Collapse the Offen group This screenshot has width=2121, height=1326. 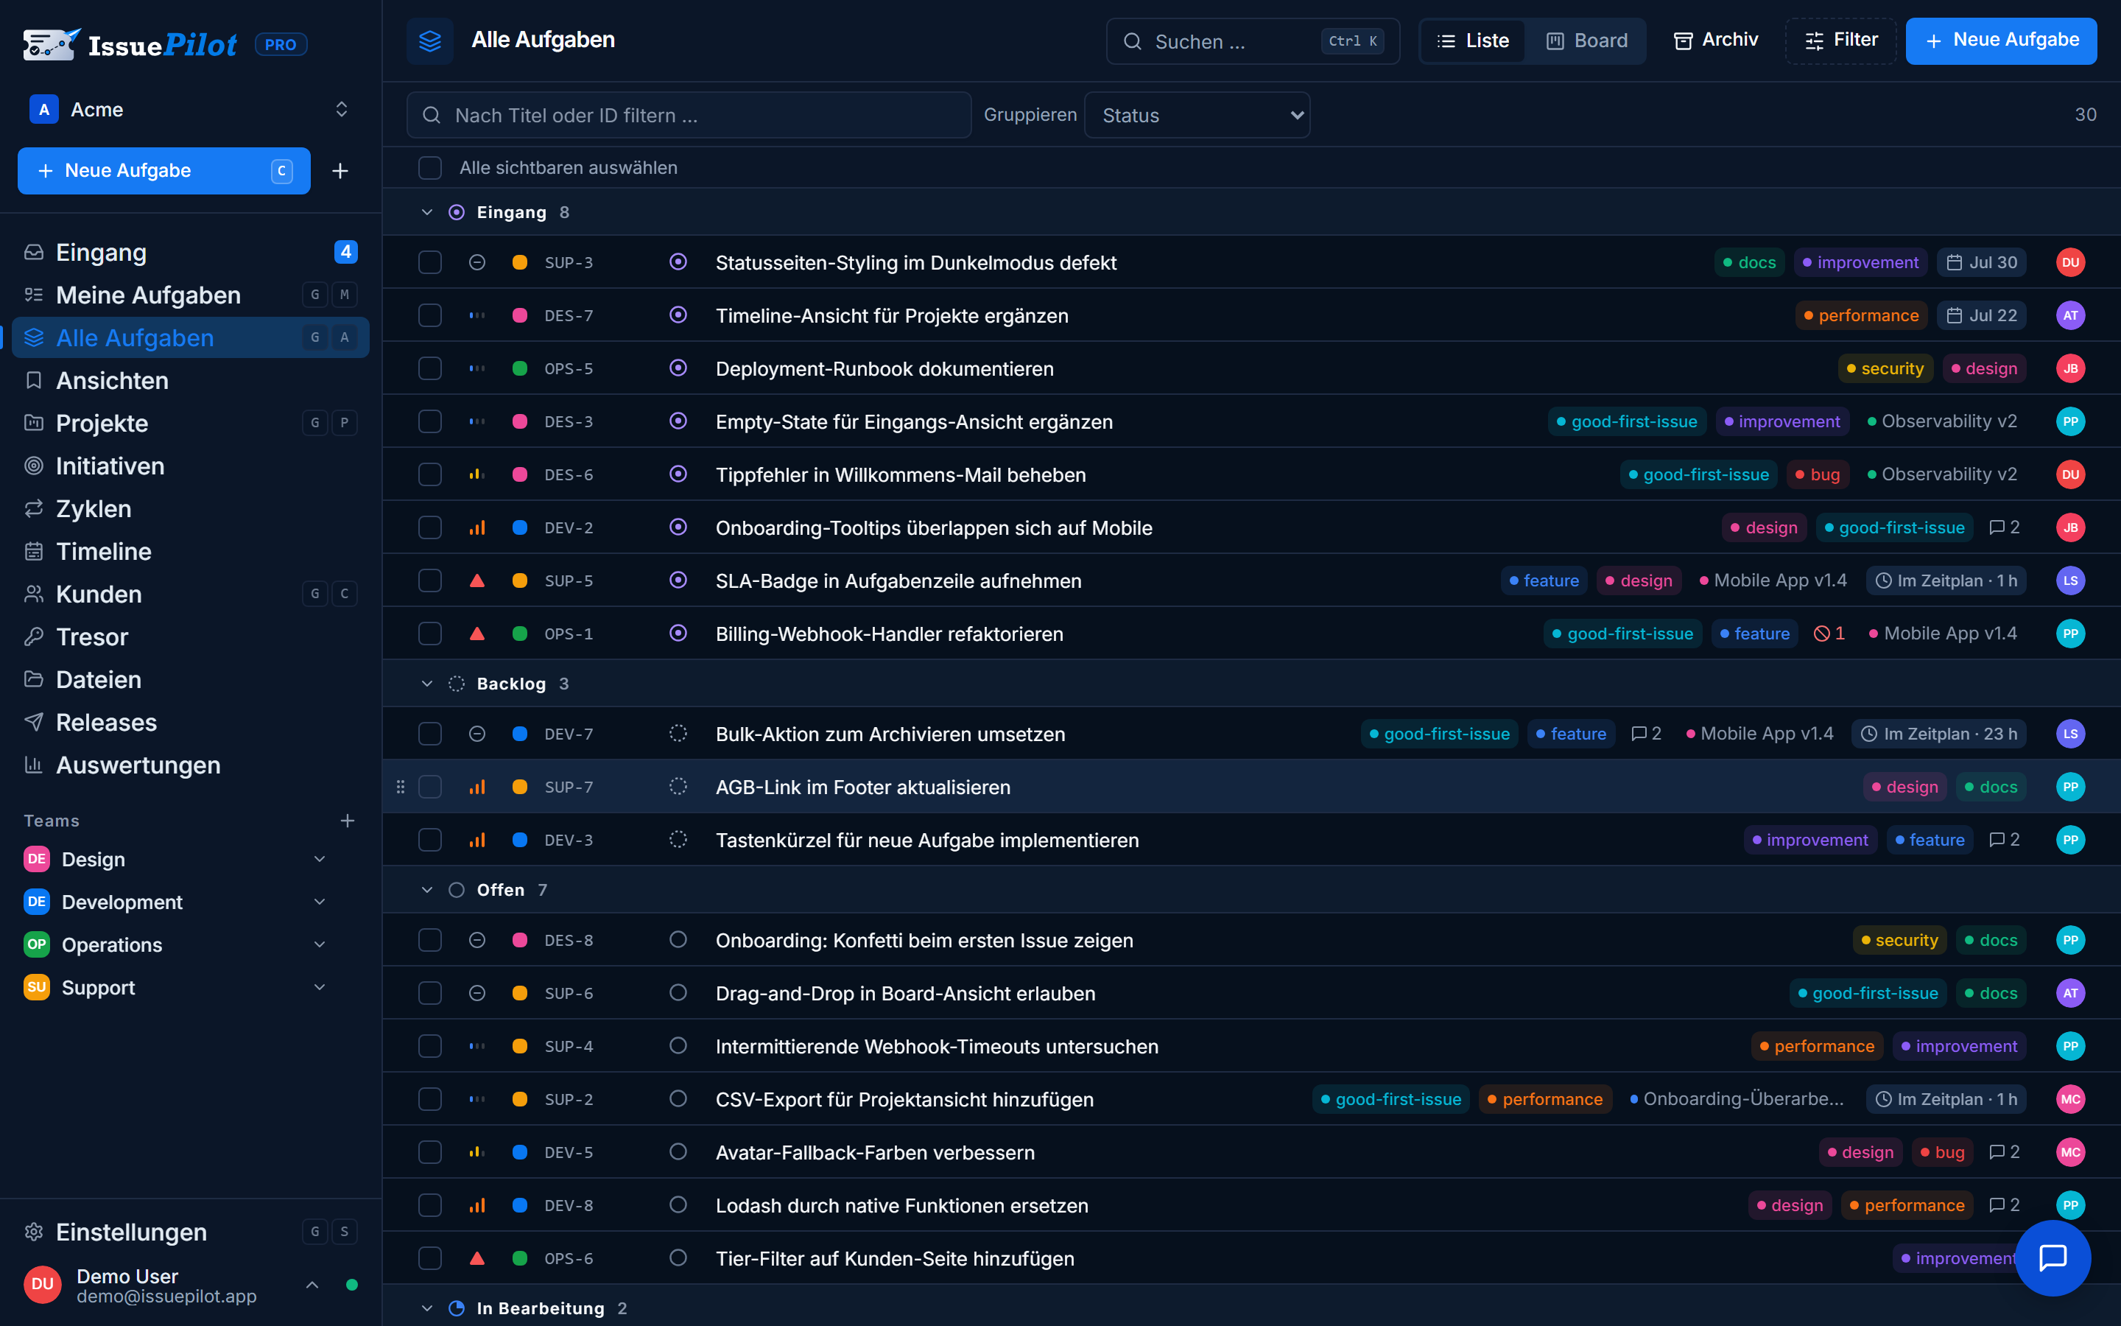pyautogui.click(x=427, y=890)
